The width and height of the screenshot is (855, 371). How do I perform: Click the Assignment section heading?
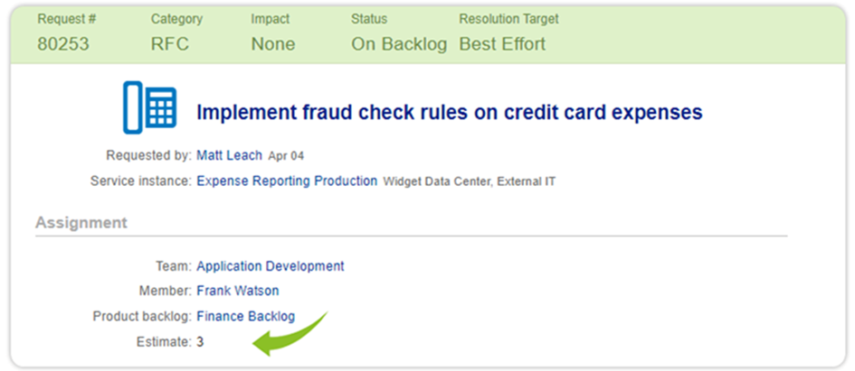click(81, 222)
